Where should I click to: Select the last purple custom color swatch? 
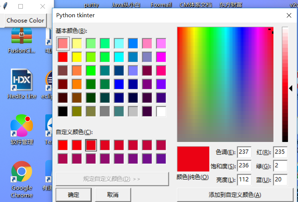pos(161,159)
